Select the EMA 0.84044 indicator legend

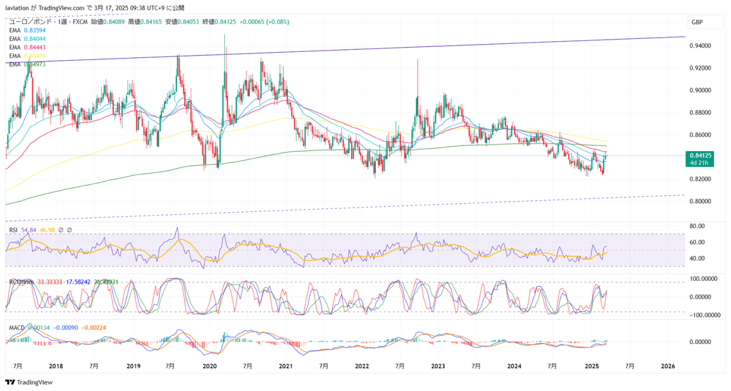click(27, 38)
